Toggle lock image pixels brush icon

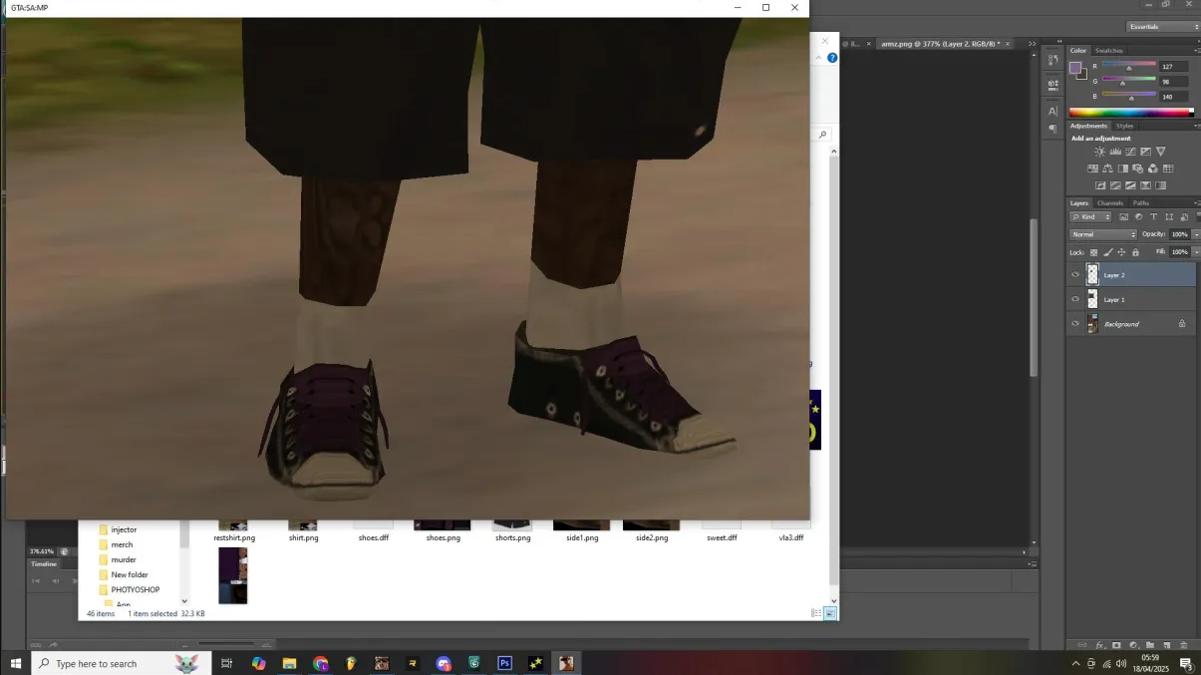(1107, 252)
